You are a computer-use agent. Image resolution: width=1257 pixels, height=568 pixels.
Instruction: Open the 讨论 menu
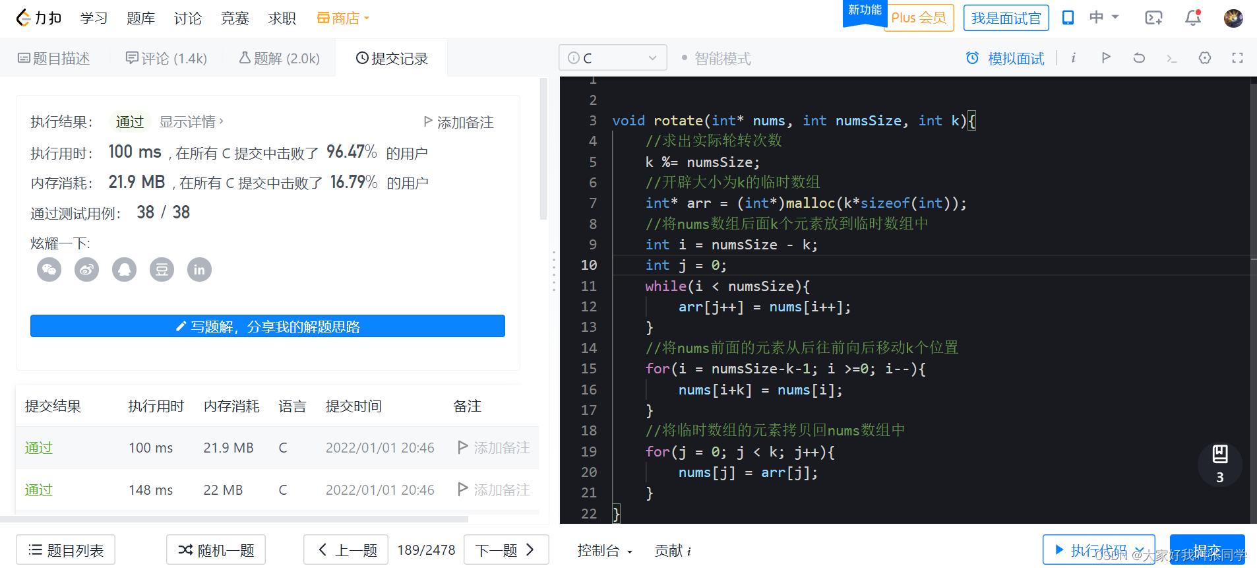coord(188,18)
